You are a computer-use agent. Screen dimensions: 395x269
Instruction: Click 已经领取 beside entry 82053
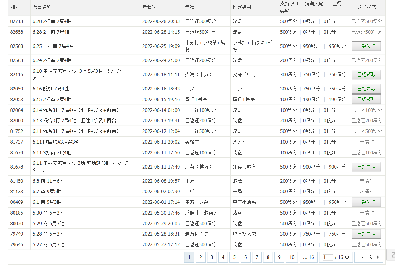(x=366, y=99)
